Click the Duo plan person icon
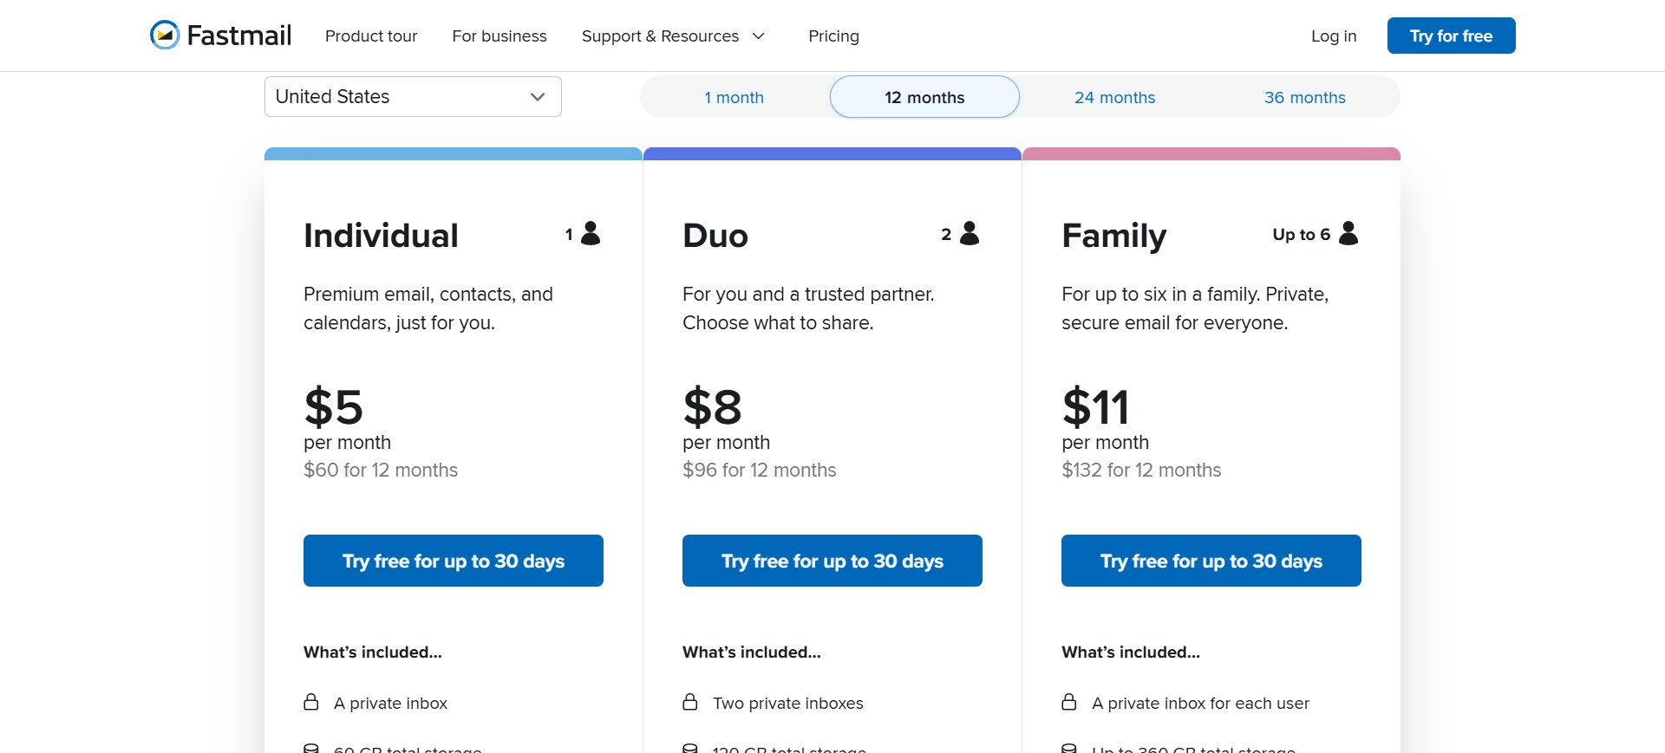 pos(970,233)
